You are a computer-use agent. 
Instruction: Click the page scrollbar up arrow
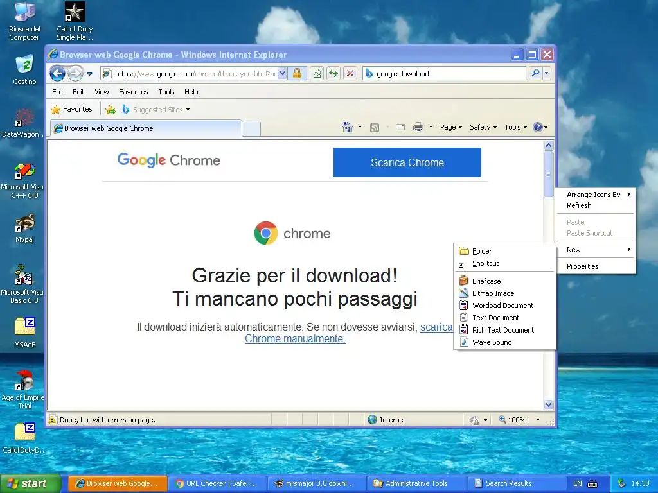click(549, 146)
